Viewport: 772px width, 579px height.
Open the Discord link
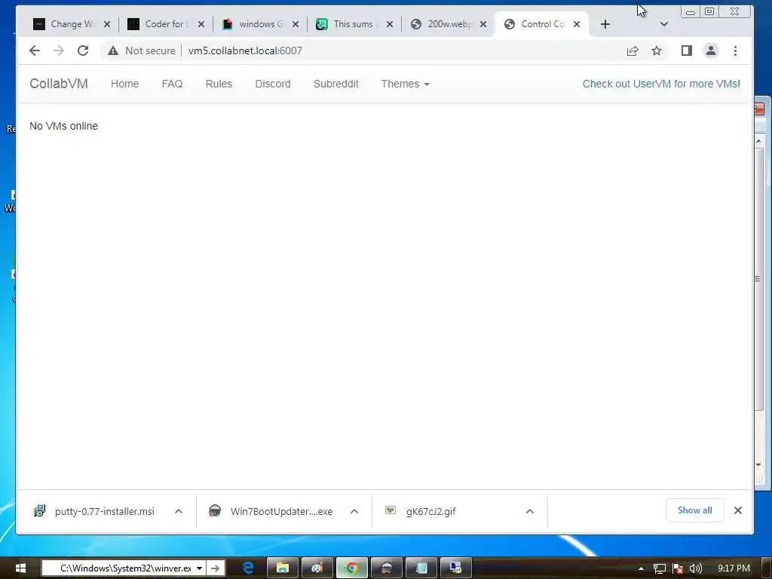pyautogui.click(x=273, y=84)
